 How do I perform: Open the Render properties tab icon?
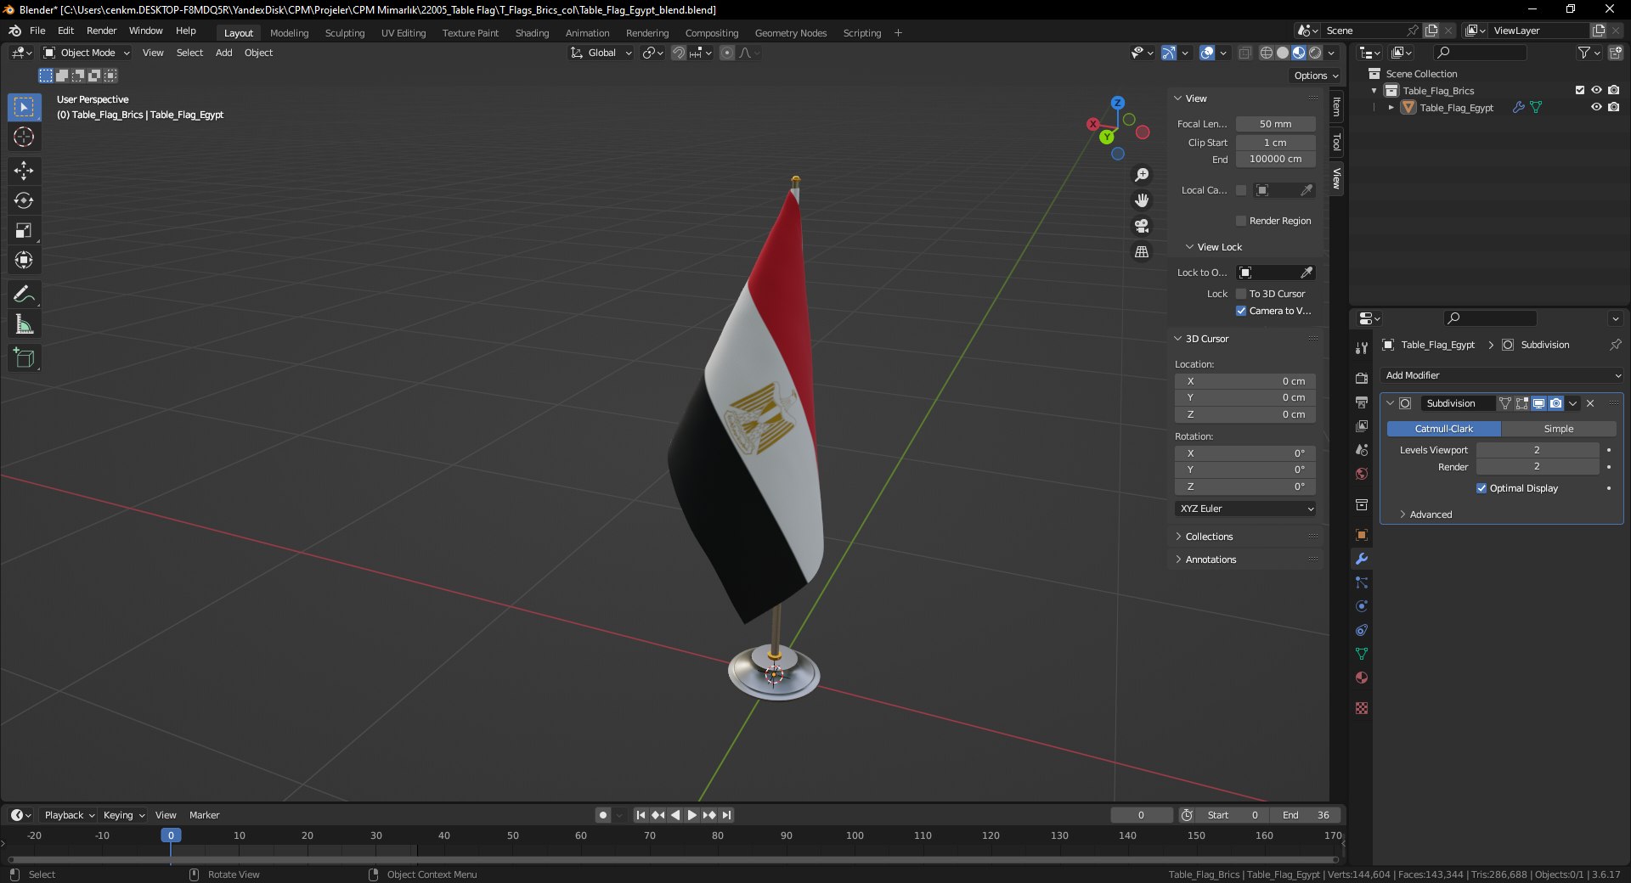point(1362,378)
